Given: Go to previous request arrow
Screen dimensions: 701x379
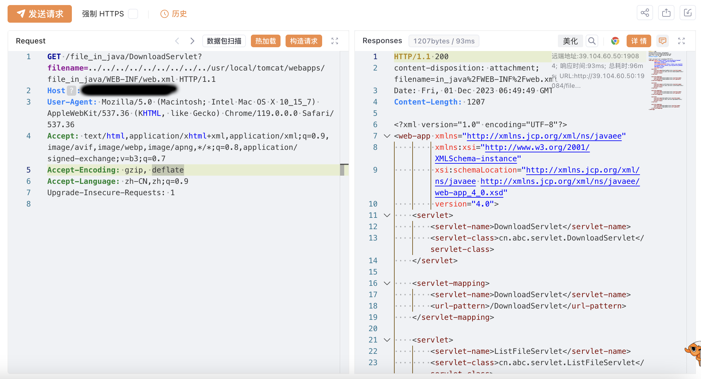Looking at the screenshot, I should 177,41.
